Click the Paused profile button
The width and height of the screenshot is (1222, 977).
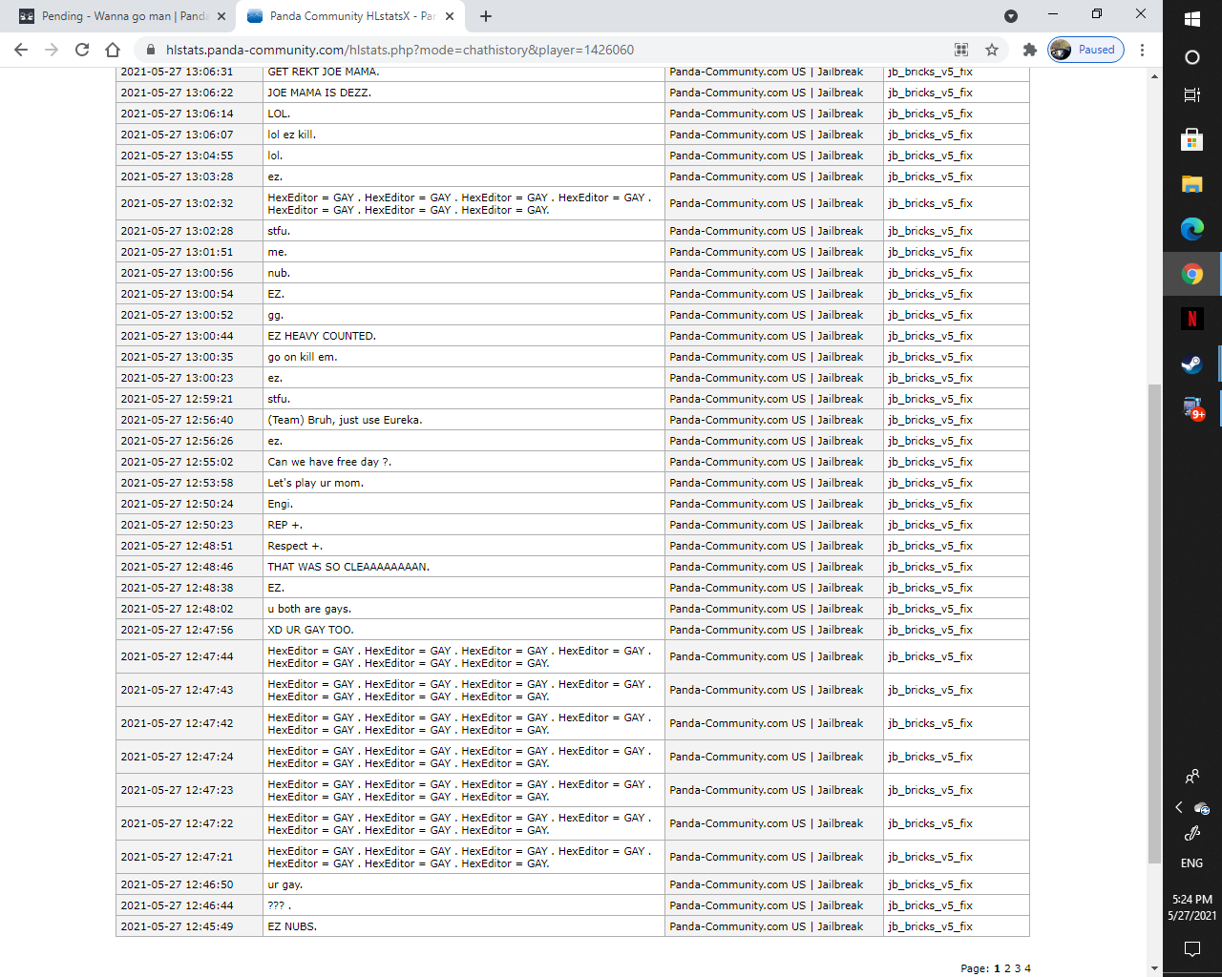click(1085, 50)
